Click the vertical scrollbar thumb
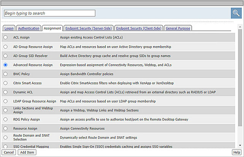 [x=240, y=78]
